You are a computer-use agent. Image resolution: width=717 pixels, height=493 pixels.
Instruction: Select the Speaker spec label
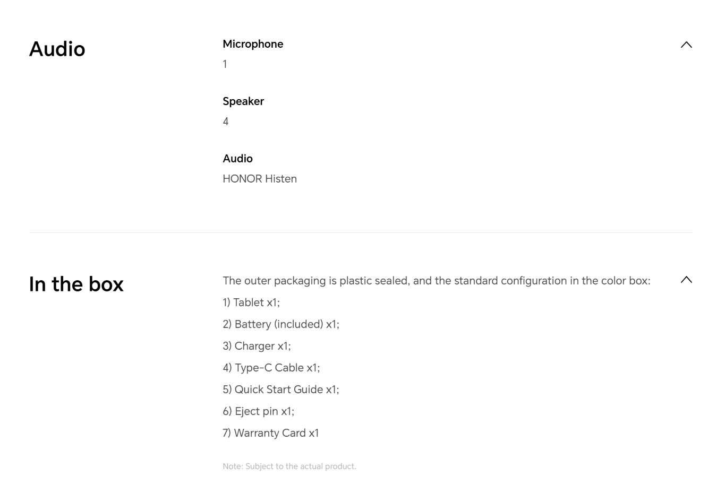243,101
